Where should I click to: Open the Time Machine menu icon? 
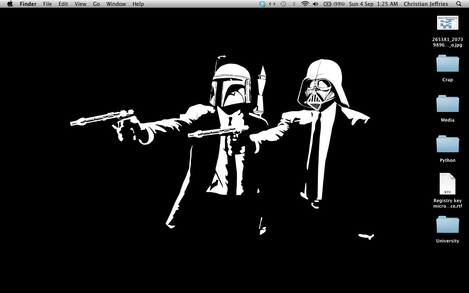tap(283, 4)
